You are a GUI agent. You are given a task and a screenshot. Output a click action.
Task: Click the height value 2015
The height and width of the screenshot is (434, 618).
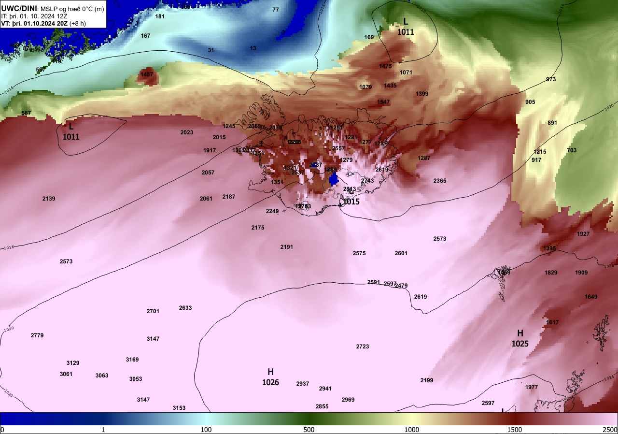[x=219, y=137]
